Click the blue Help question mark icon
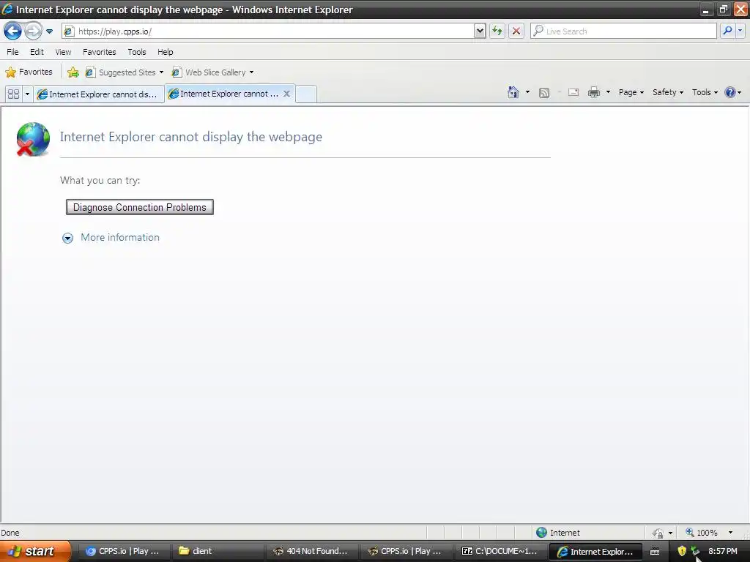This screenshot has width=750, height=562. [x=730, y=92]
